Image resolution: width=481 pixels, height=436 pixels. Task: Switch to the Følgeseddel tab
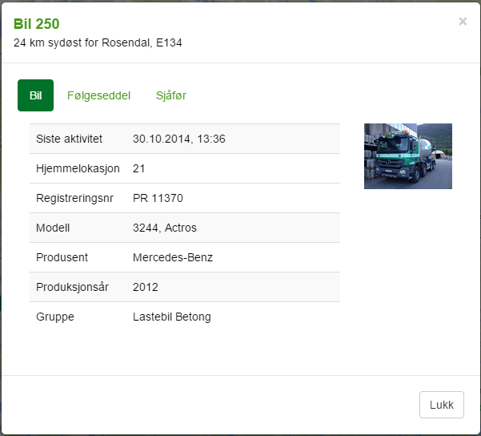98,95
